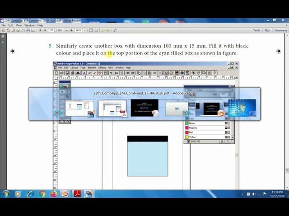Select Adobe Reader thumbnail in task switcher

pos(112,108)
